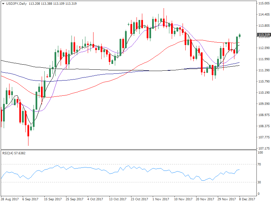Click the RSI 70 overbought level label

[x=260, y=164]
